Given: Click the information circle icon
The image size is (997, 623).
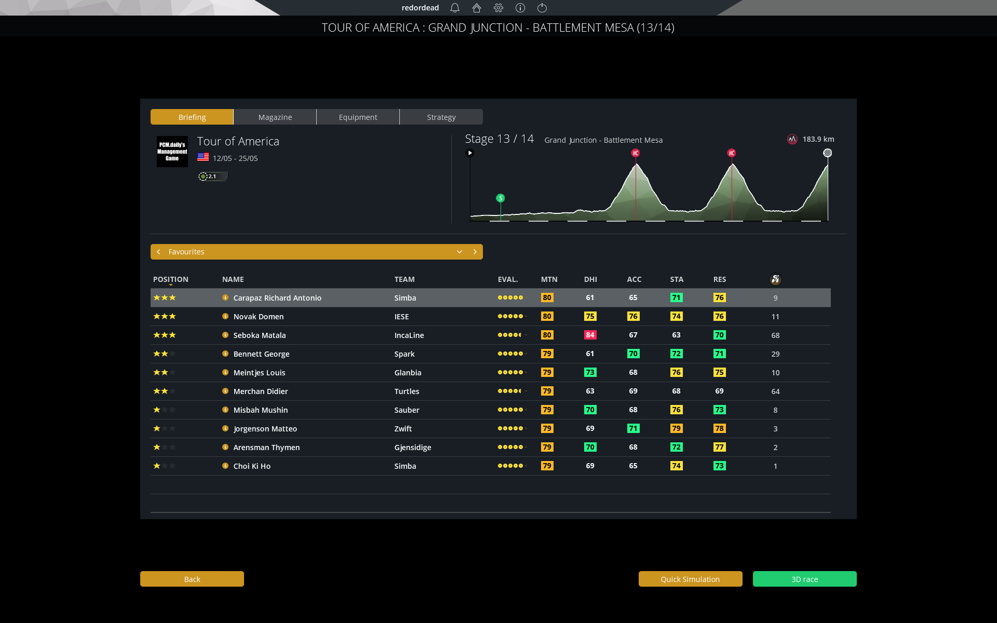Looking at the screenshot, I should tap(520, 8).
